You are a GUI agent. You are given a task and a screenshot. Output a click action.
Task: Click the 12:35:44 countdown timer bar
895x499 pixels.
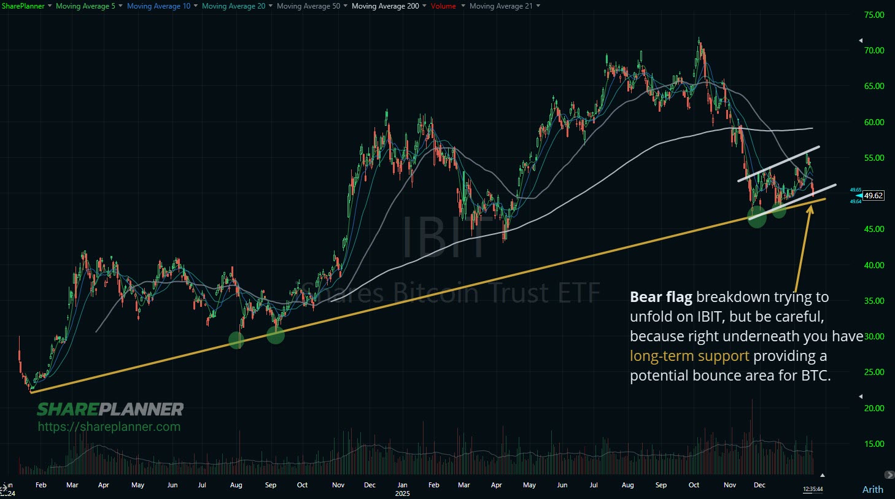(812, 489)
